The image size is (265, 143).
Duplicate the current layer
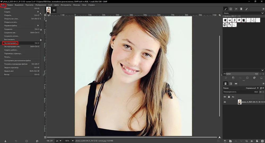(x=246, y=141)
